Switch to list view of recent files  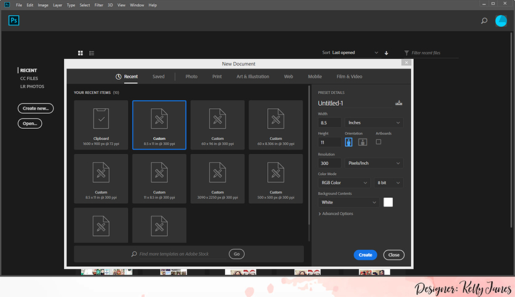click(x=91, y=53)
